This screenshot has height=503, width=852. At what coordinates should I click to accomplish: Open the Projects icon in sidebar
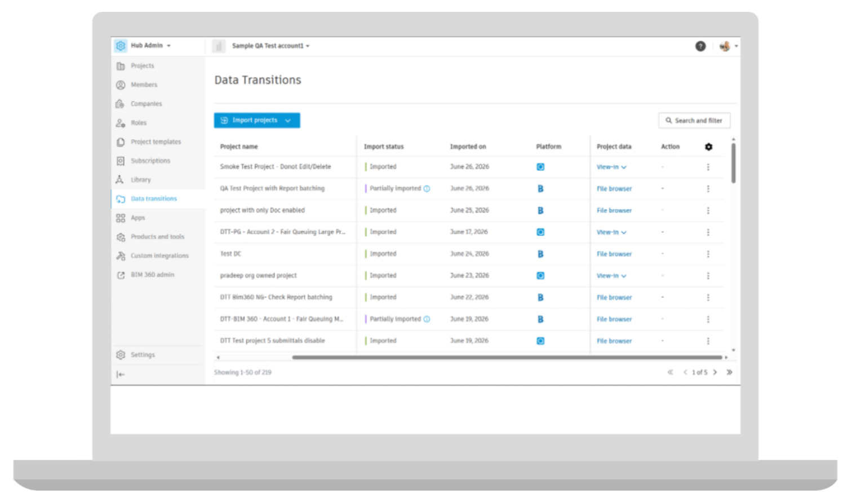click(121, 66)
